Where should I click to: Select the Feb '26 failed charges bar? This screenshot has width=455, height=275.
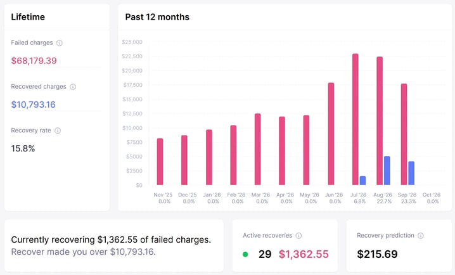pos(233,155)
